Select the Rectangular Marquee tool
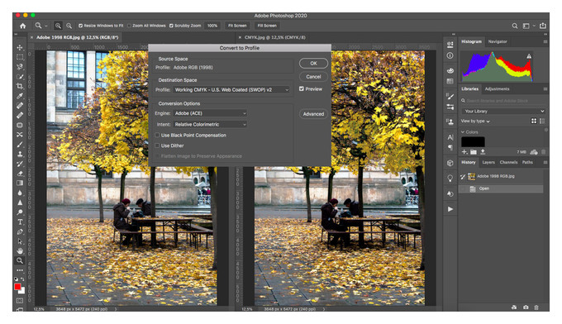The width and height of the screenshot is (562, 324). [20, 57]
